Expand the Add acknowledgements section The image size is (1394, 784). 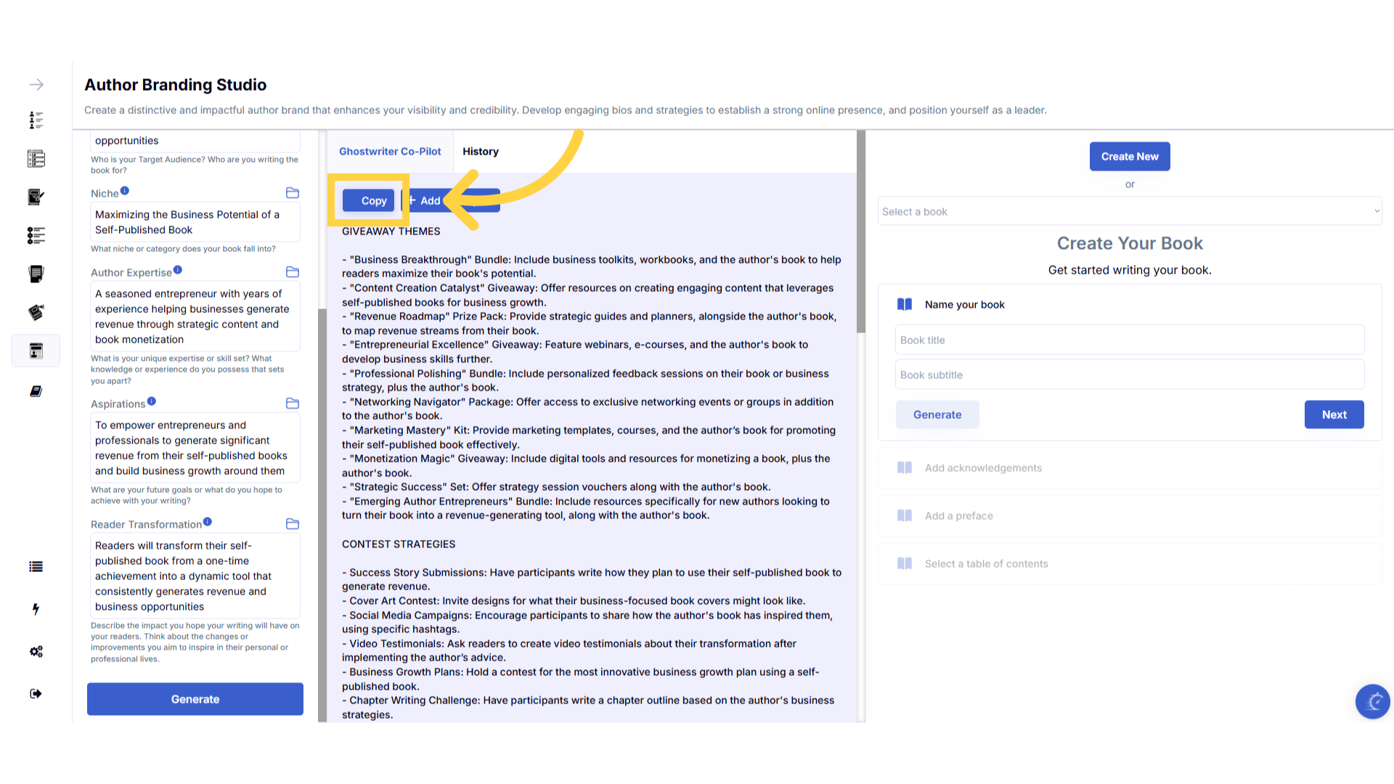(x=983, y=468)
